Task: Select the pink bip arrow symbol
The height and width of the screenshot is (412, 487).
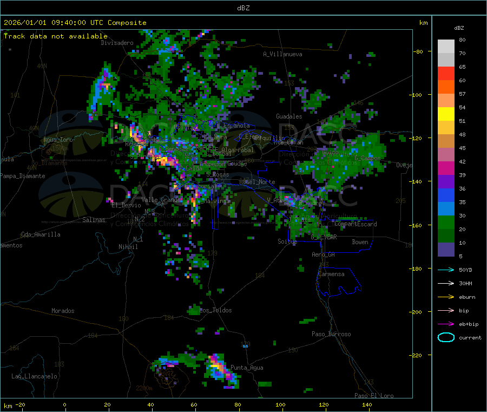Action: pos(446,310)
